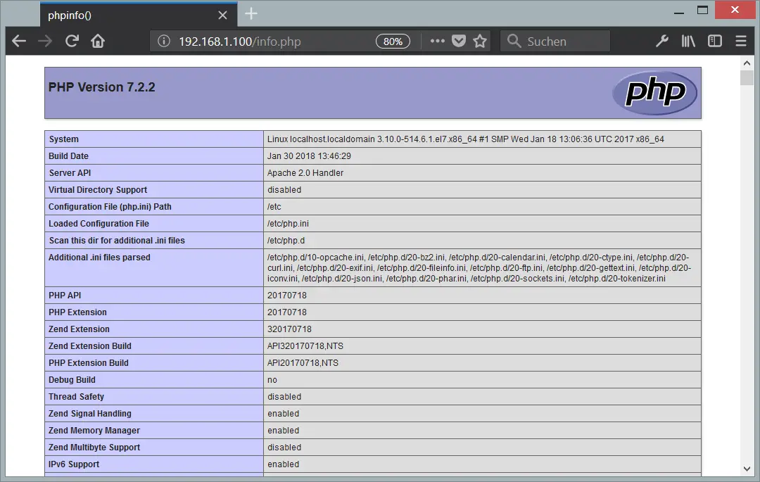Click 'Loaded Configuration File' label

(x=99, y=224)
